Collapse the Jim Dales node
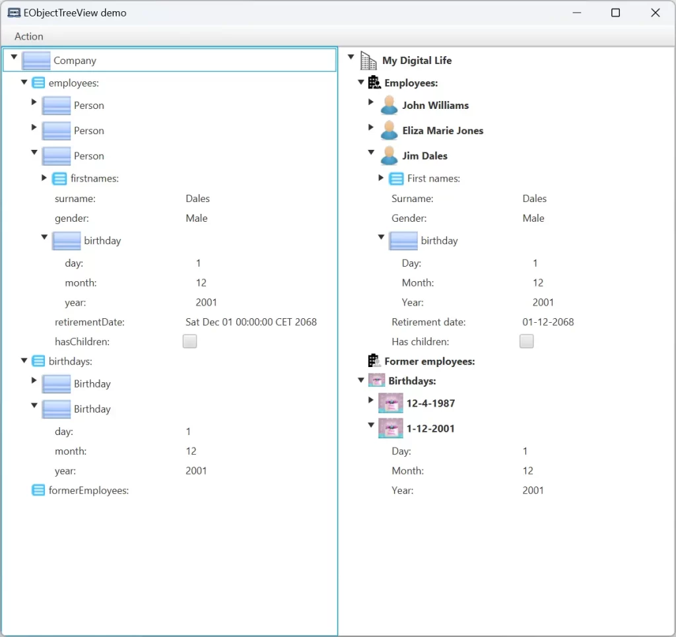676x637 pixels. 371,152
